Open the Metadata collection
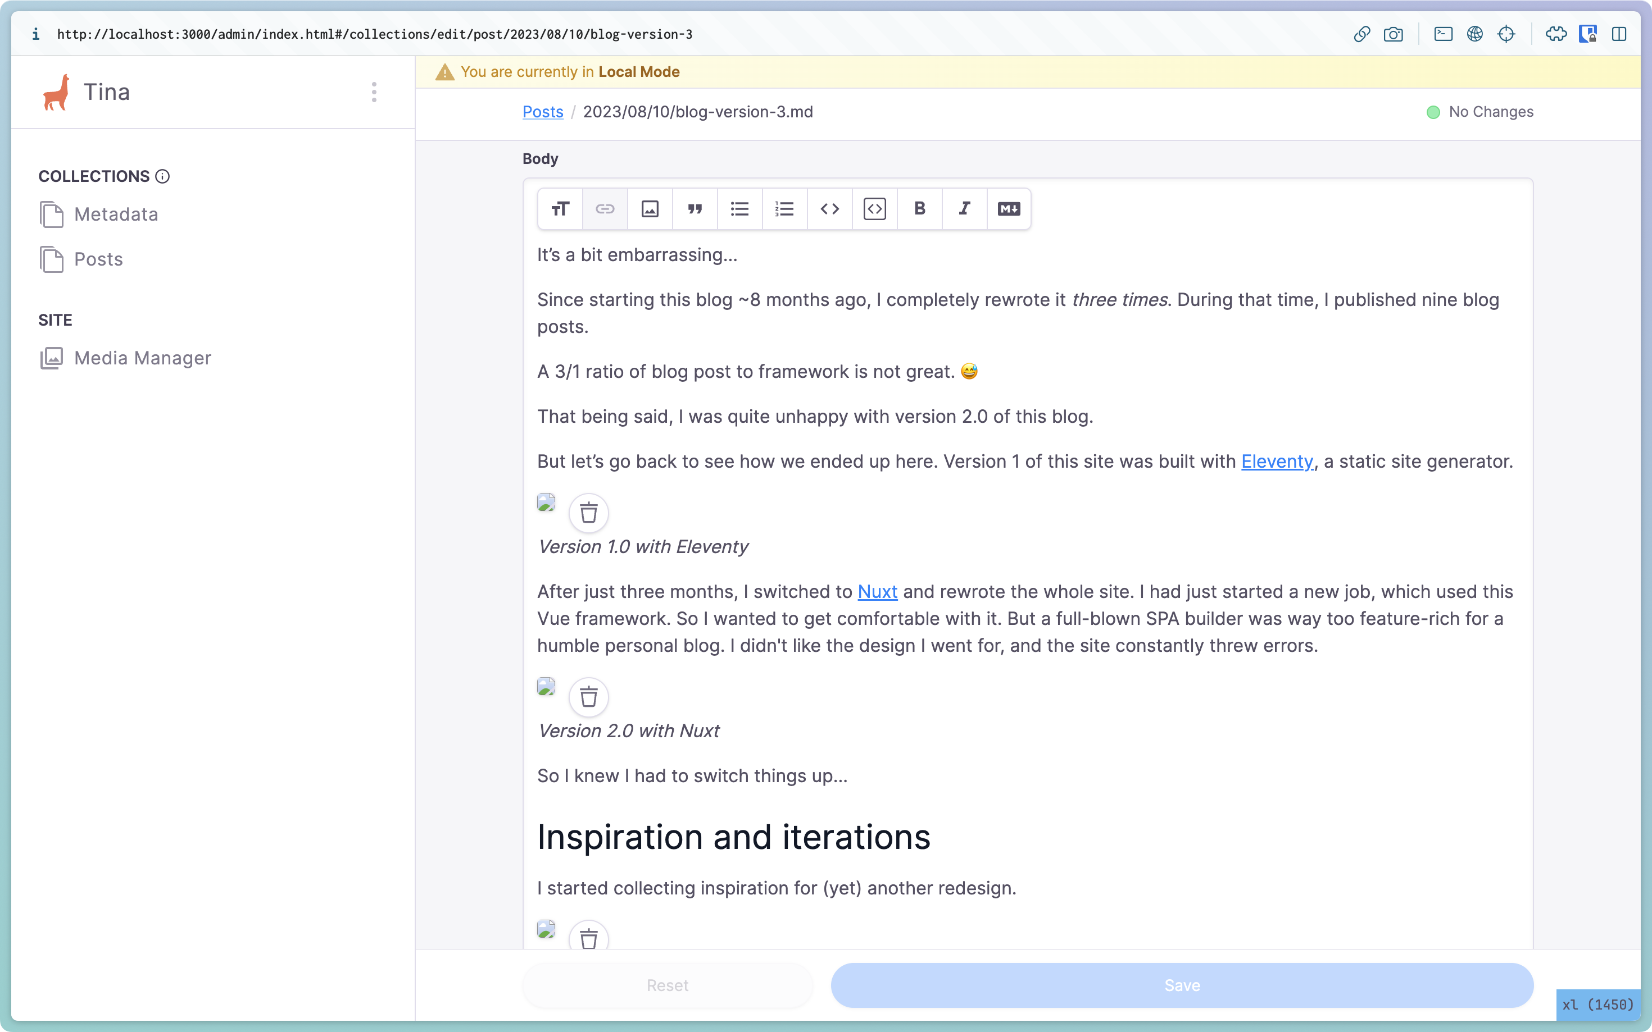1652x1032 pixels. point(116,213)
